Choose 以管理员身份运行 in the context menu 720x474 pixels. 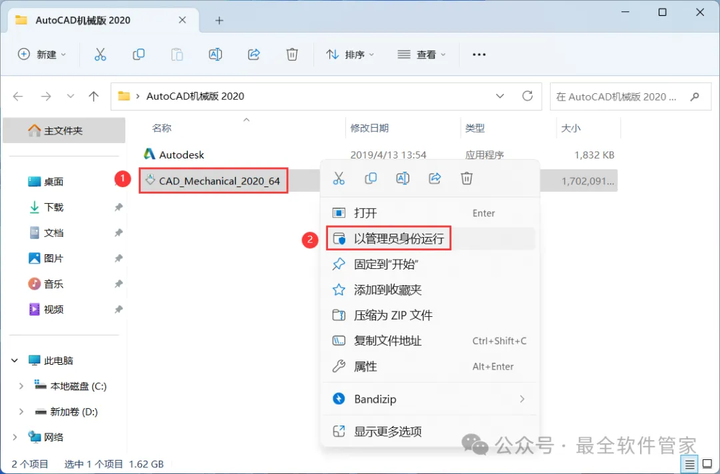click(430, 239)
